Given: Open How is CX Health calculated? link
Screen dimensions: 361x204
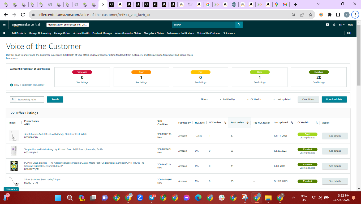Looking at the screenshot, I should tap(29, 85).
